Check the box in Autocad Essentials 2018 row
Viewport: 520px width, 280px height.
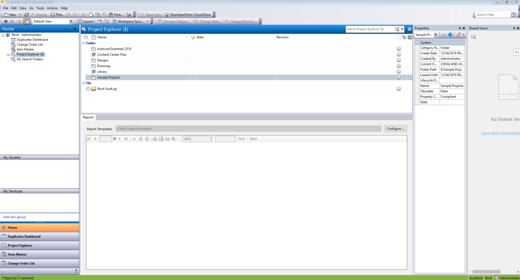399,49
